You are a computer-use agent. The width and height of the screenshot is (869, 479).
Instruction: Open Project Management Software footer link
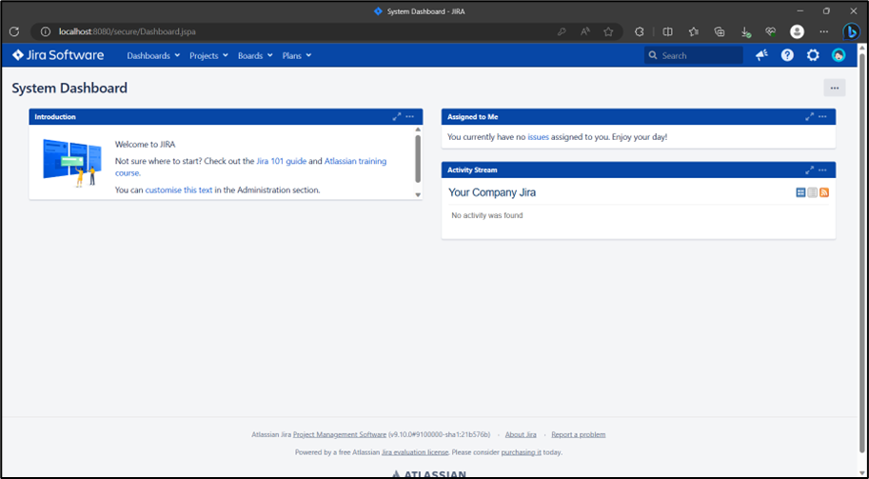[340, 434]
